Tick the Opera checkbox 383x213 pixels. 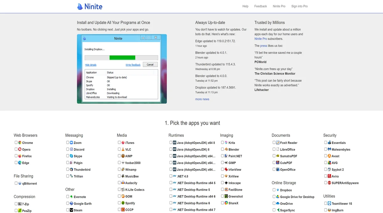(x=16, y=149)
